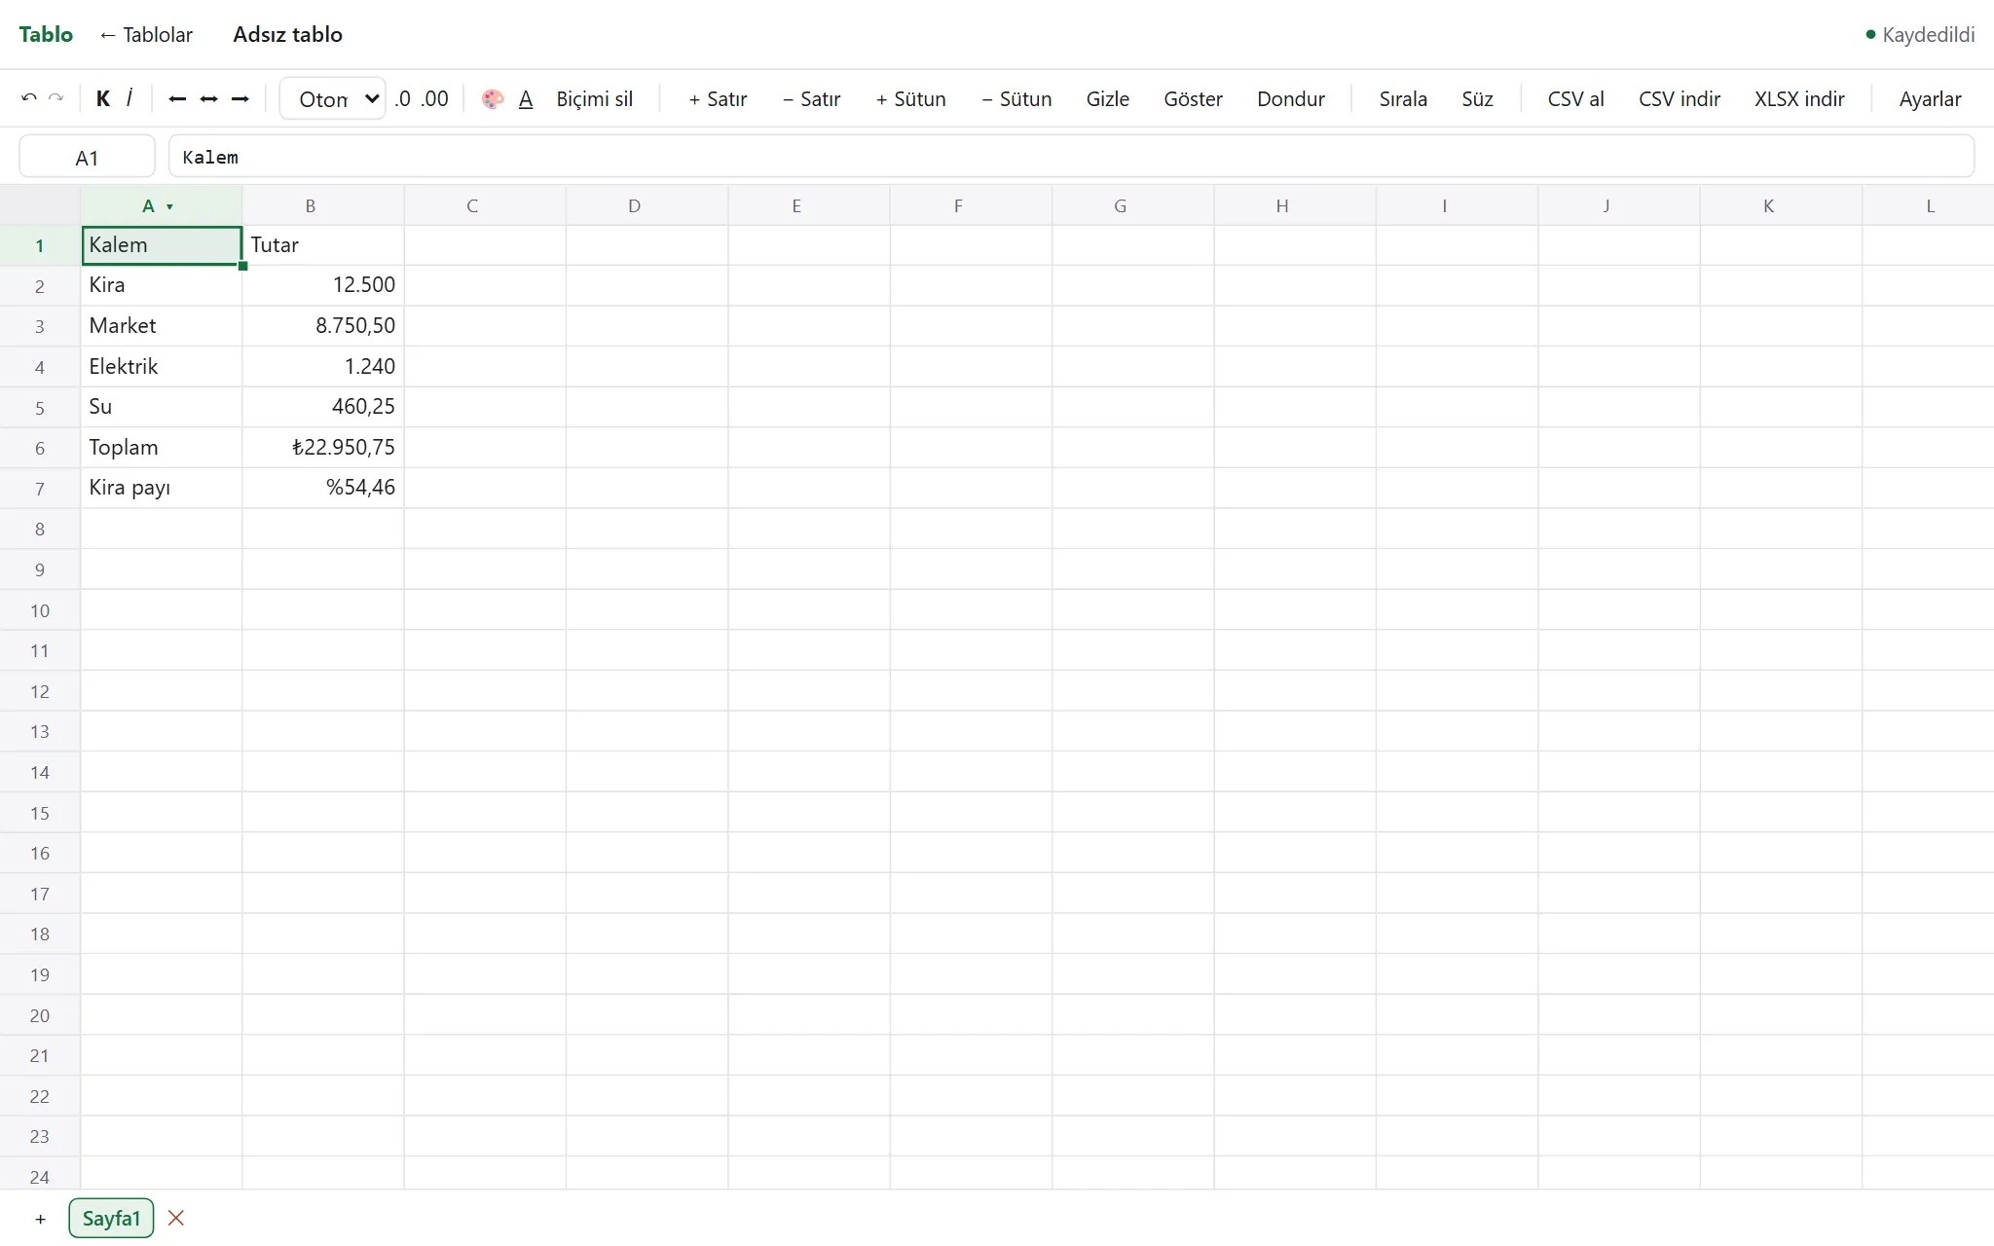Select cell containing Elektrik

coord(162,367)
